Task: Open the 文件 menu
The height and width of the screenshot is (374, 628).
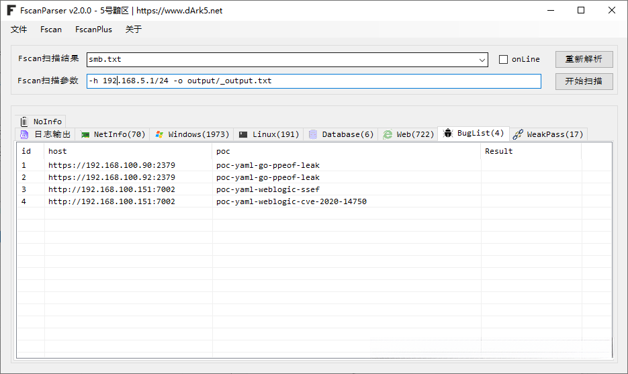Action: pyautogui.click(x=19, y=30)
